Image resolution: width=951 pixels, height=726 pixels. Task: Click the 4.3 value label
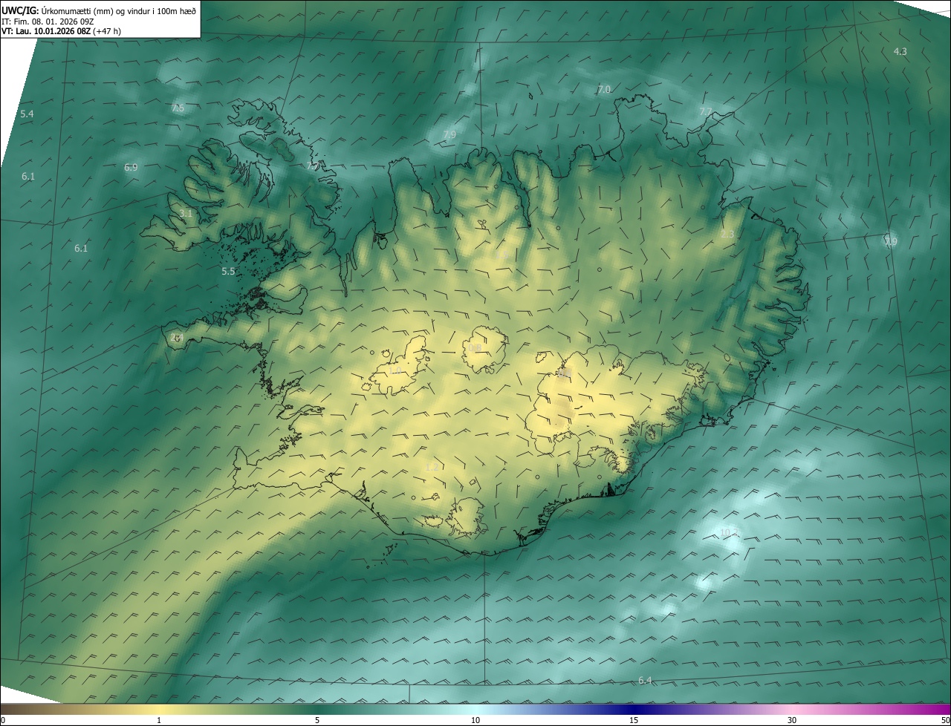(x=900, y=51)
